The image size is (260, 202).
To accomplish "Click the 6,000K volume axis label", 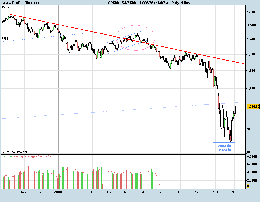I will tap(252, 164).
